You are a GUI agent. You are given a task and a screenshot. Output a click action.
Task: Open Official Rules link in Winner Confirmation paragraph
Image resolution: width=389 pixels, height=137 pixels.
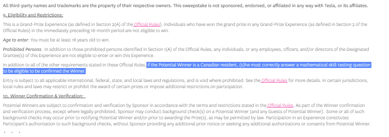(x=280, y=105)
